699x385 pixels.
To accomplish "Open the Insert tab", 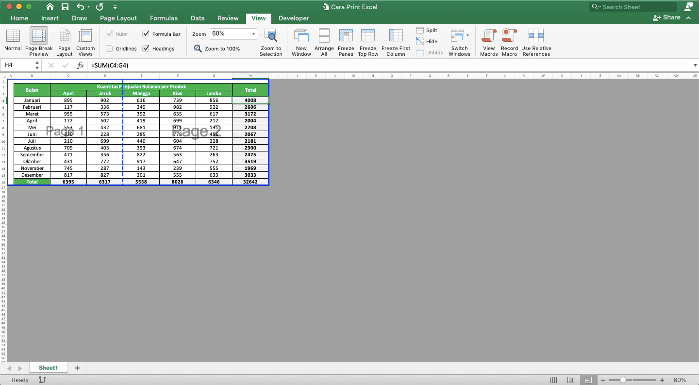I will [x=50, y=18].
